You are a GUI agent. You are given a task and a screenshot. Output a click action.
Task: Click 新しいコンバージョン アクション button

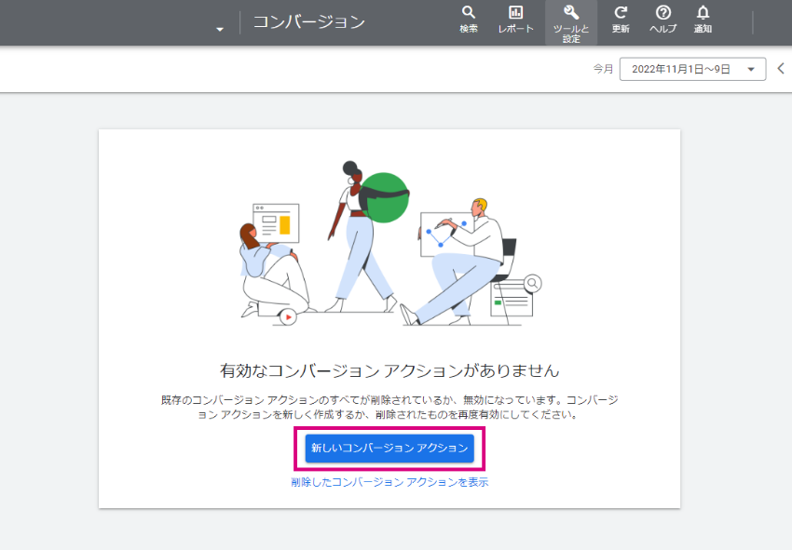tap(389, 448)
